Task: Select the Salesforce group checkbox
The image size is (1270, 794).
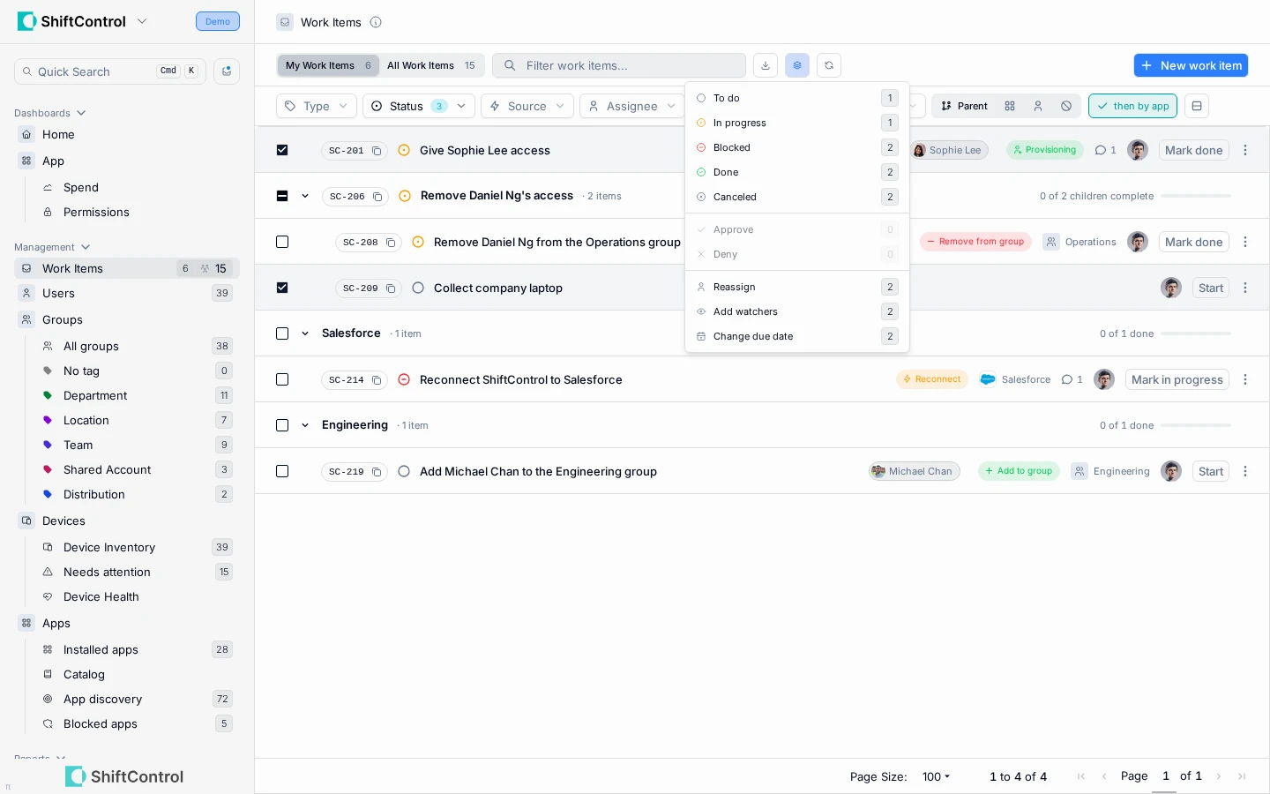Action: coord(282,333)
